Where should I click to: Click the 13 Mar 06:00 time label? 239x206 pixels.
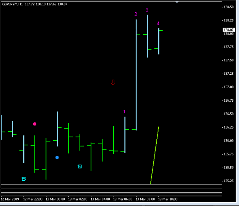click(x=123, y=199)
